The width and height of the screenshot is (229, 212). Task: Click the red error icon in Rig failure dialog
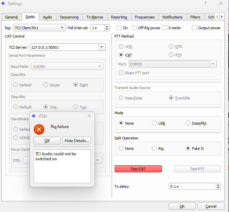39,129
